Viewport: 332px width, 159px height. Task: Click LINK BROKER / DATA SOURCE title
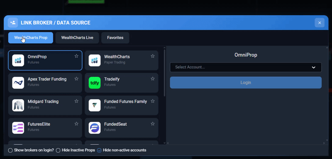coord(56,23)
